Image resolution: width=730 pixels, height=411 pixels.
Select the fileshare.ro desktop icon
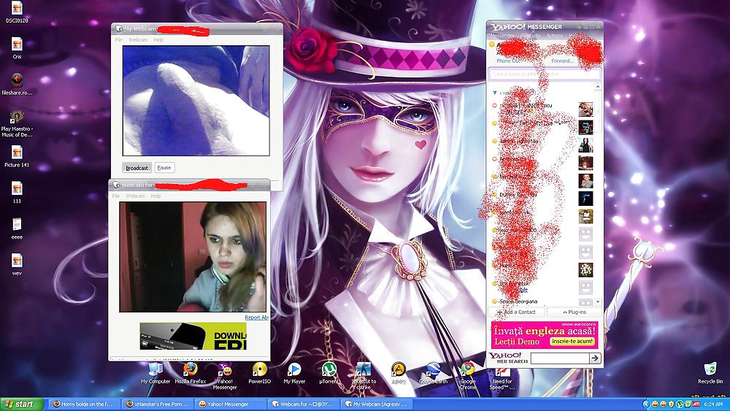tap(17, 84)
